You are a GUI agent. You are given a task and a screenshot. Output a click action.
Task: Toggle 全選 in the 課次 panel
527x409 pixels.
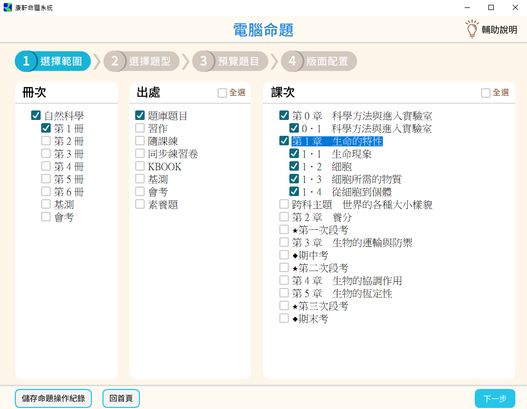(x=486, y=93)
